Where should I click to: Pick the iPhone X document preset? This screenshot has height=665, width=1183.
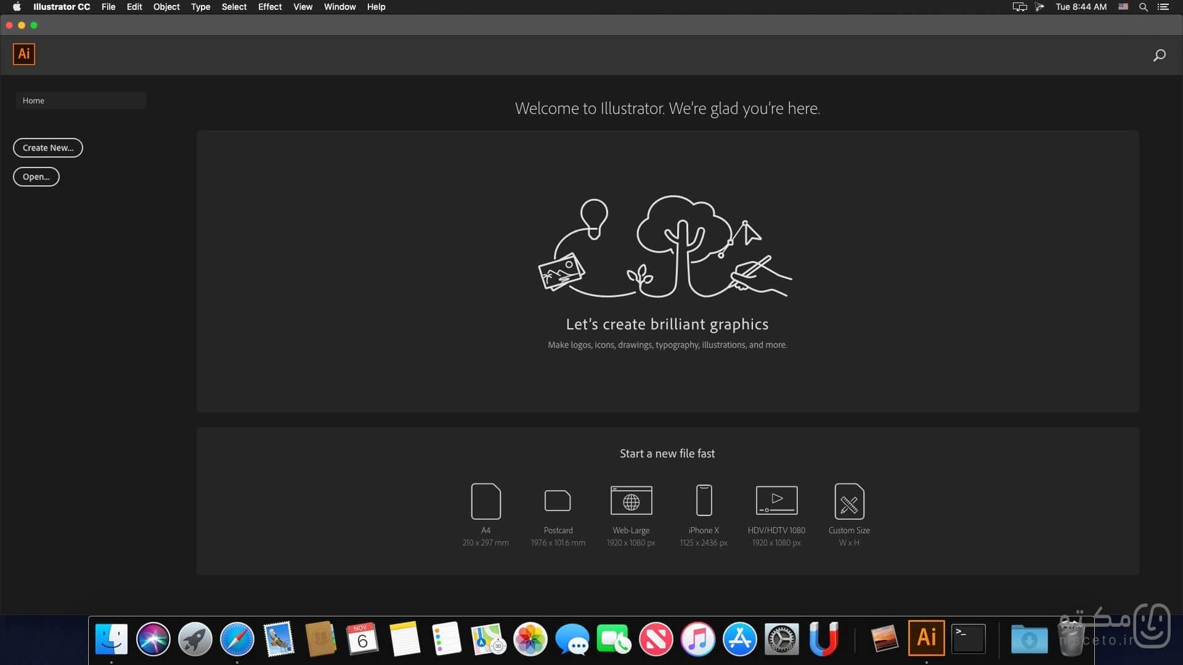pos(704,515)
